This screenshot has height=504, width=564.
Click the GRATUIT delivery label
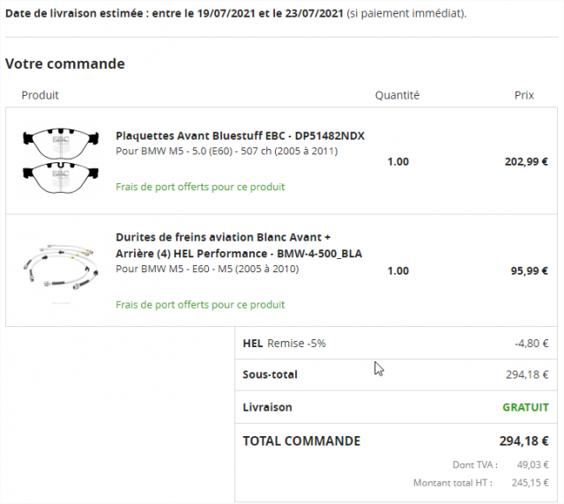tap(525, 407)
